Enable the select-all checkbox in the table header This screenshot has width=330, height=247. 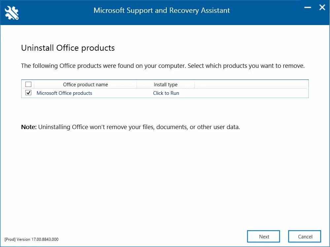coord(28,84)
